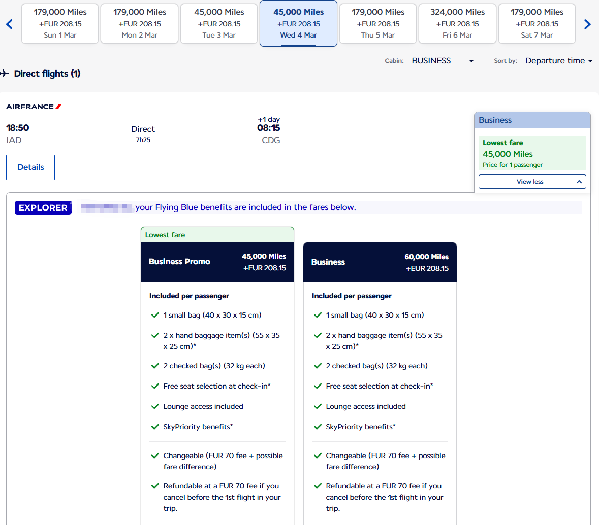
Task: Click the Air France logo
Action: point(34,107)
